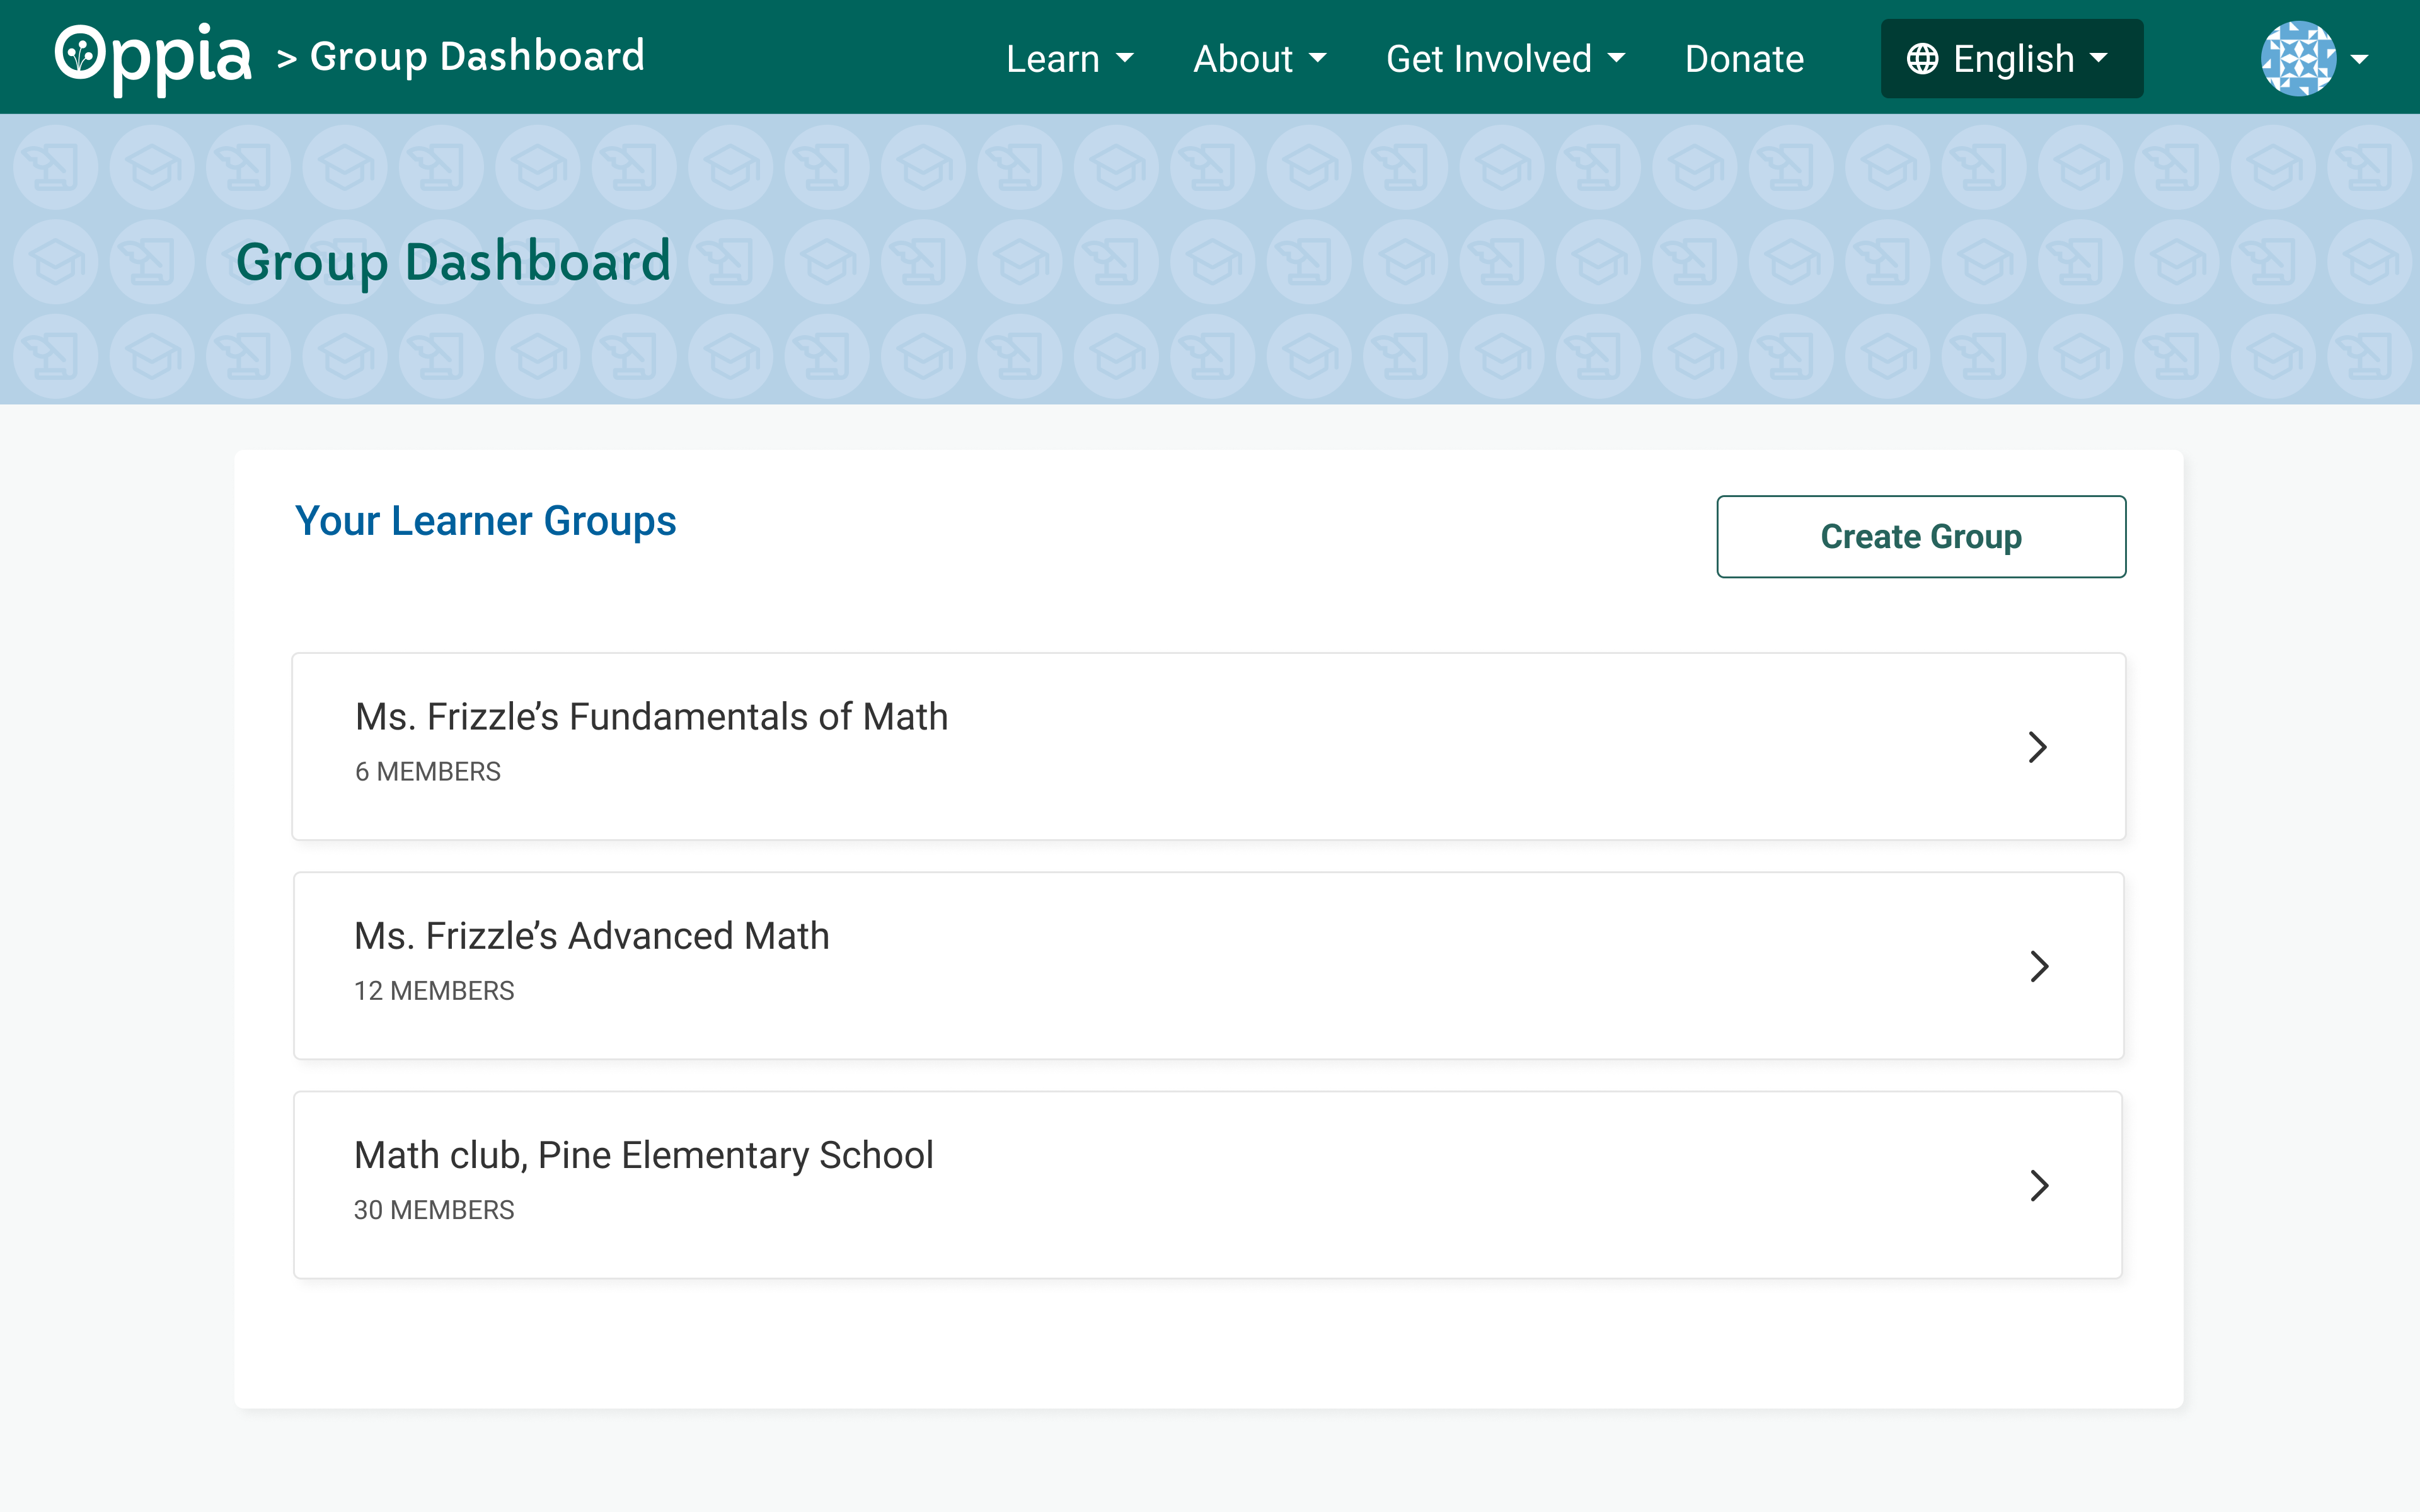
Task: Open Math club, Pine Elementary School group
Action: [x=643, y=1155]
